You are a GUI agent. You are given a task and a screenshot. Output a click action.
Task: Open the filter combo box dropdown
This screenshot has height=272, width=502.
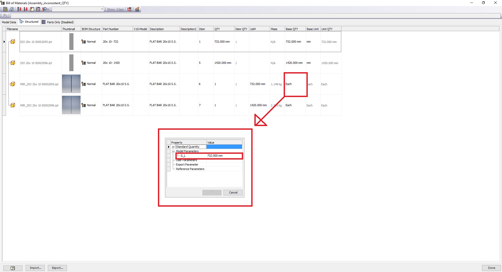pos(102,9)
